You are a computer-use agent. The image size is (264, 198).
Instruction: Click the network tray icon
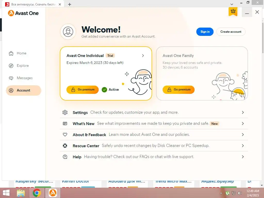[x=234, y=193]
